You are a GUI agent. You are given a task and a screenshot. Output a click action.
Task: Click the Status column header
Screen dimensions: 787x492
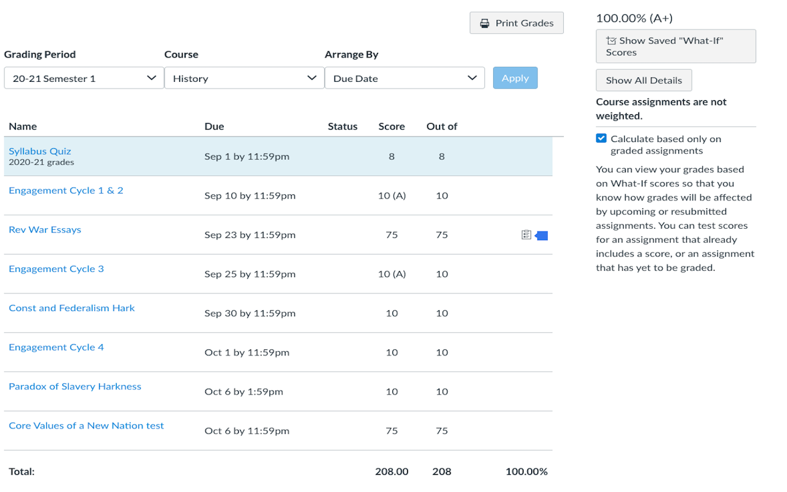pos(342,127)
